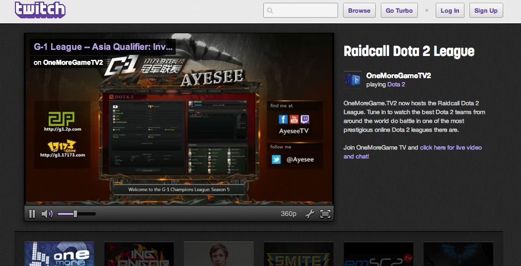Select the King Kongor stream thumbnail
The image size is (521, 266).
[139, 254]
